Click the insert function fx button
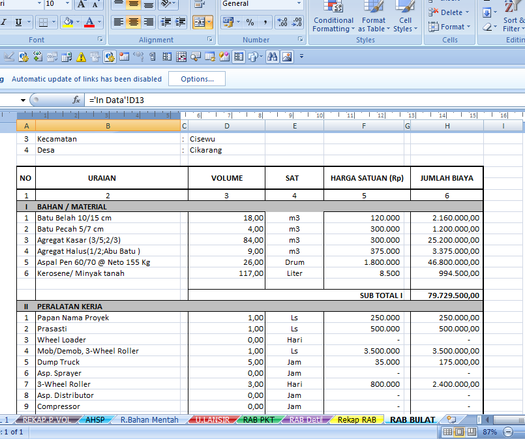This screenshot has width=525, height=439. (x=76, y=100)
